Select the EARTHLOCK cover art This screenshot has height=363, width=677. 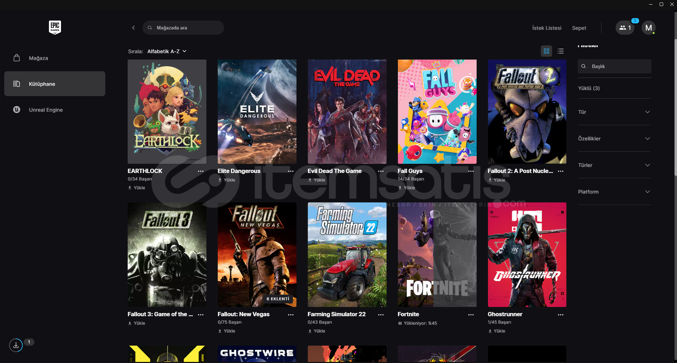point(167,112)
